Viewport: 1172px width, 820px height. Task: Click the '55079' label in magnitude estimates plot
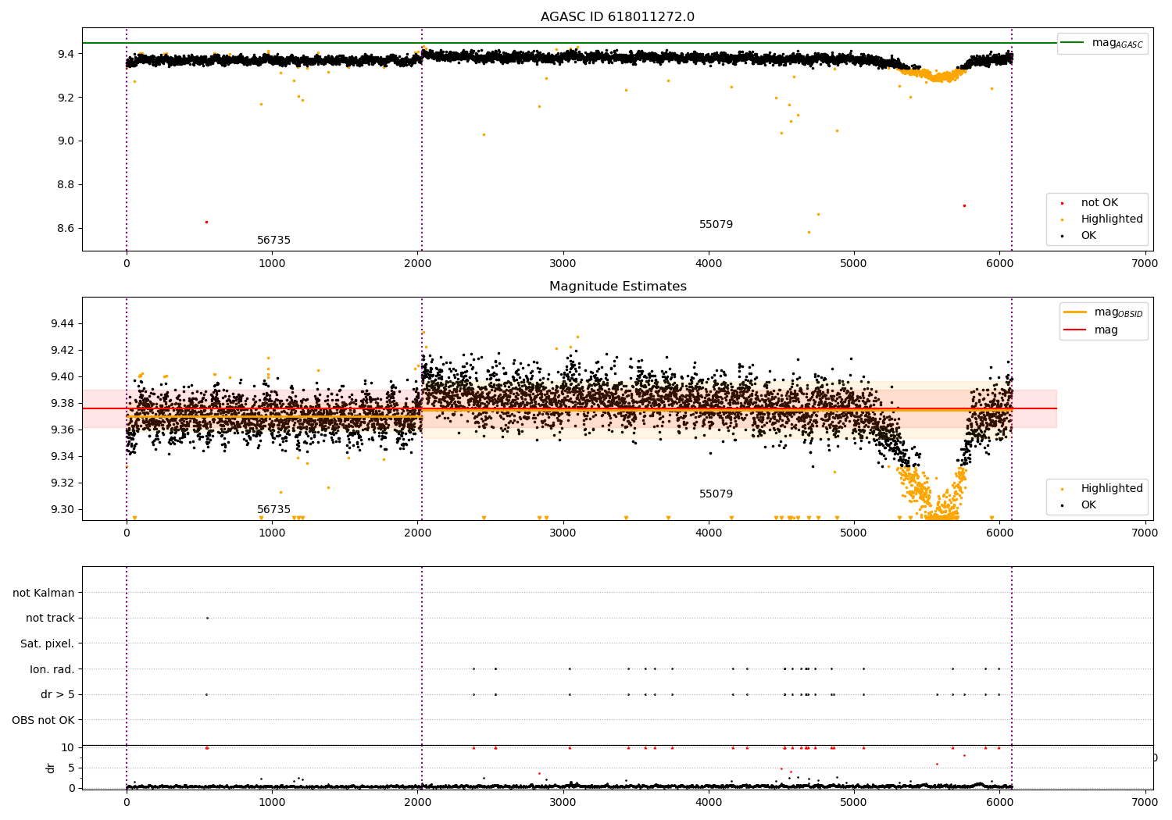(716, 494)
